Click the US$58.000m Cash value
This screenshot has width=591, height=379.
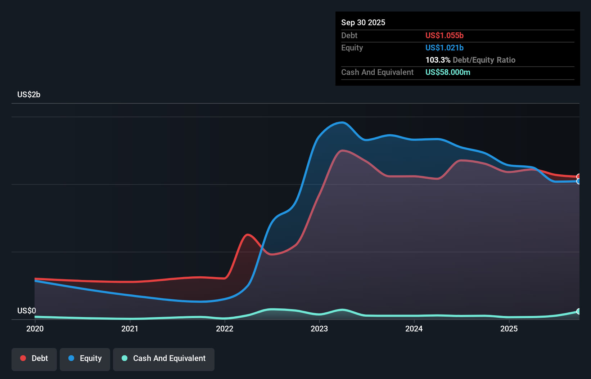pos(448,72)
